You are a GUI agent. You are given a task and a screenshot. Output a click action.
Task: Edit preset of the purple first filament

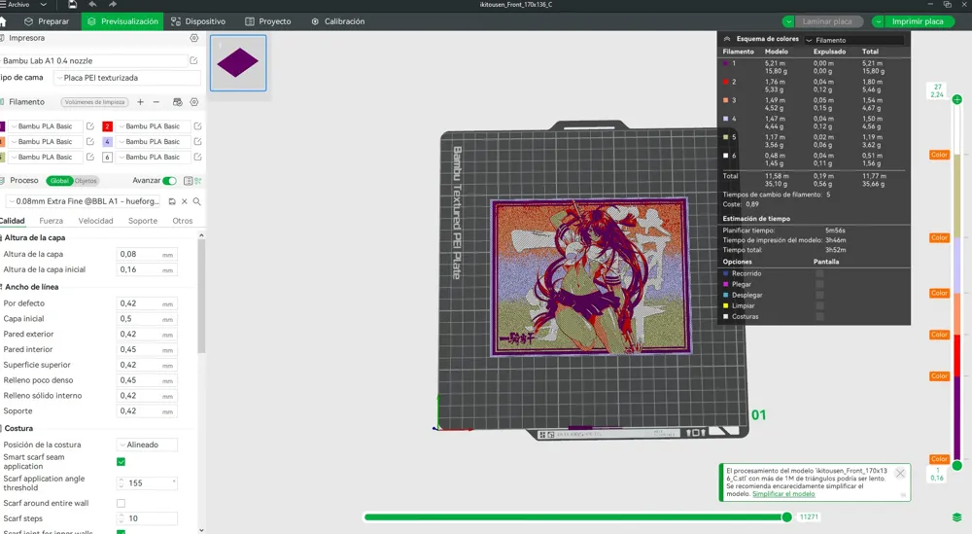tap(89, 125)
